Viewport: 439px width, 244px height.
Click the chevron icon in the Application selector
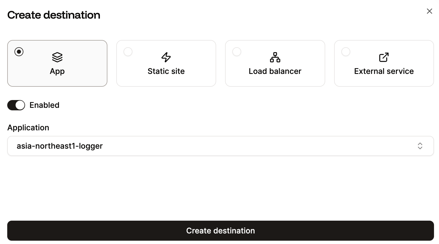(420, 146)
